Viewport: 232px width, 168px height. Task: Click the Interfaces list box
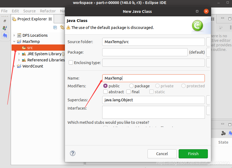153,112
